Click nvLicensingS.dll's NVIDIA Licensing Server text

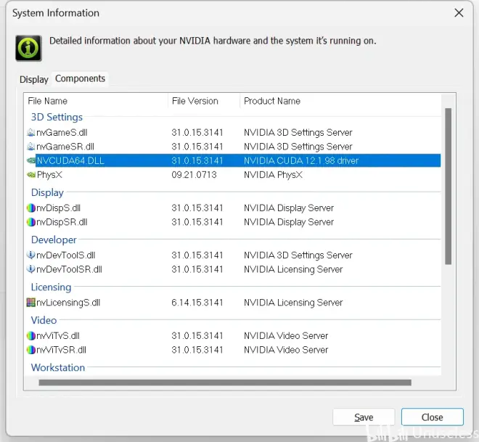pos(293,303)
